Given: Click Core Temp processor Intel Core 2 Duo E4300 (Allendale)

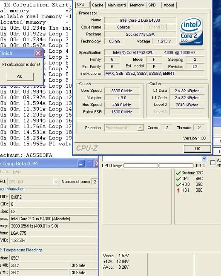Looking at the screenshot, I should tap(54, 219).
